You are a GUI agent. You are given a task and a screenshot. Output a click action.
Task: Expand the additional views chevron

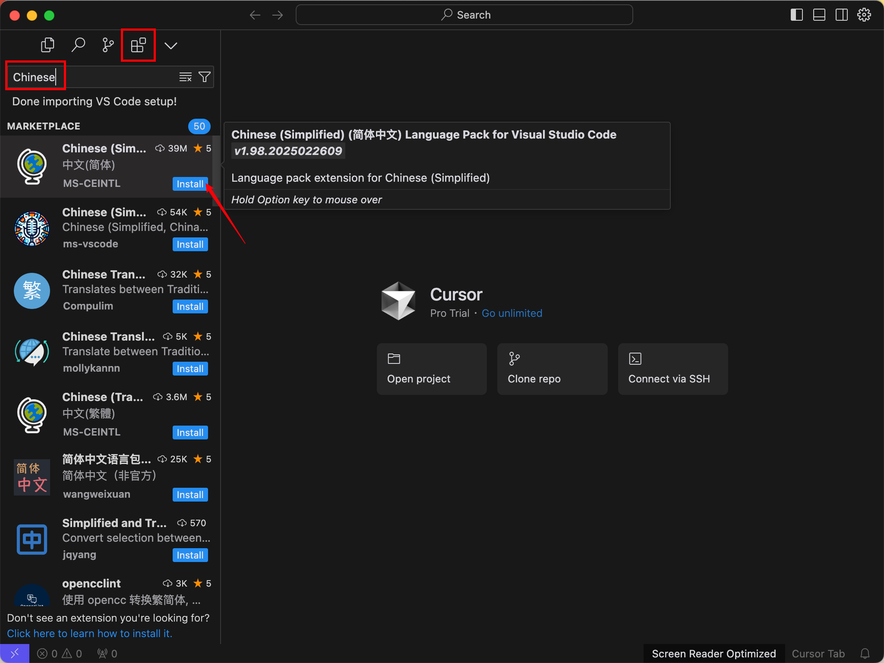171,46
